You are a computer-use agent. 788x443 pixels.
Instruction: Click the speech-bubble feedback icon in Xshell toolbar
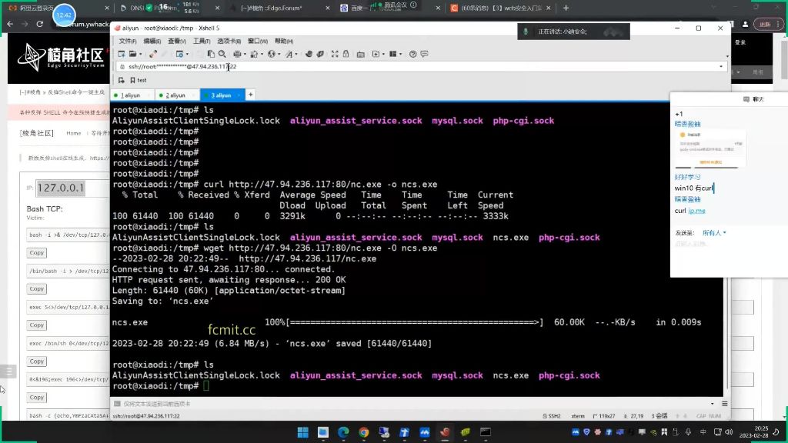424,54
